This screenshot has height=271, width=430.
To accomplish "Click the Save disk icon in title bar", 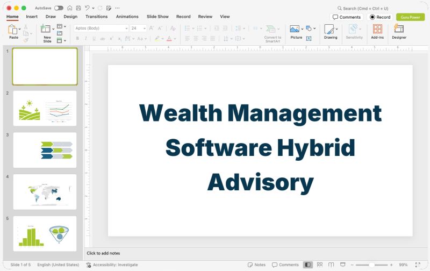I will point(78,8).
